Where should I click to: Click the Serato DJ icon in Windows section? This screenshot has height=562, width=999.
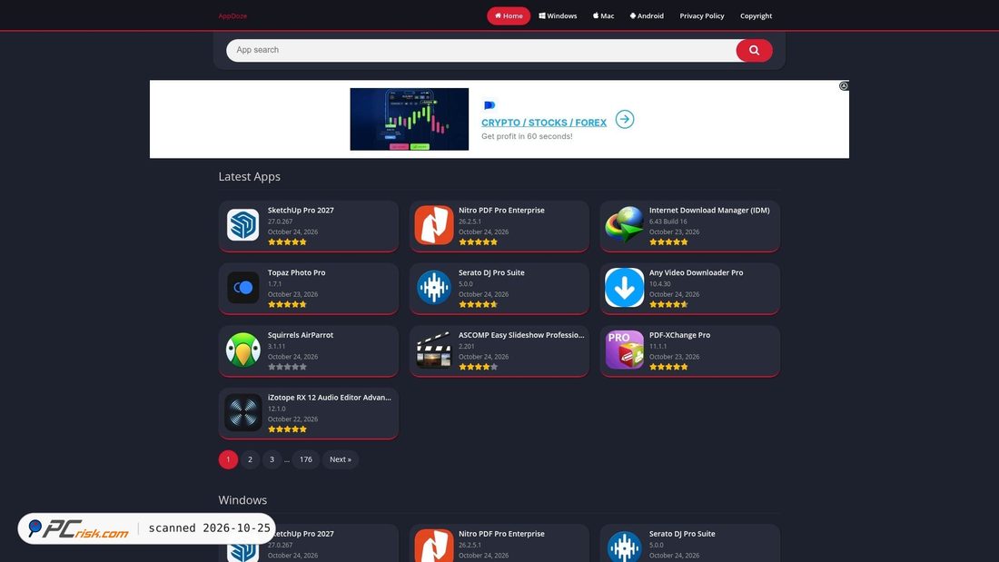(x=625, y=546)
